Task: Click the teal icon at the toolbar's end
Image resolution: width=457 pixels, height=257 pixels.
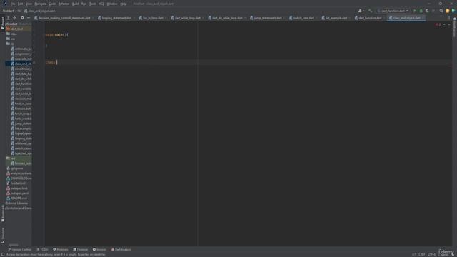Action: [453, 11]
